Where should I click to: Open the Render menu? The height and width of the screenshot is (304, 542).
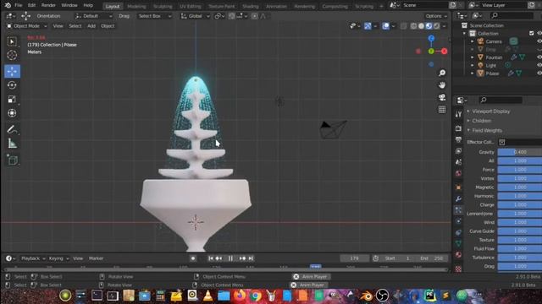pyautogui.click(x=48, y=5)
